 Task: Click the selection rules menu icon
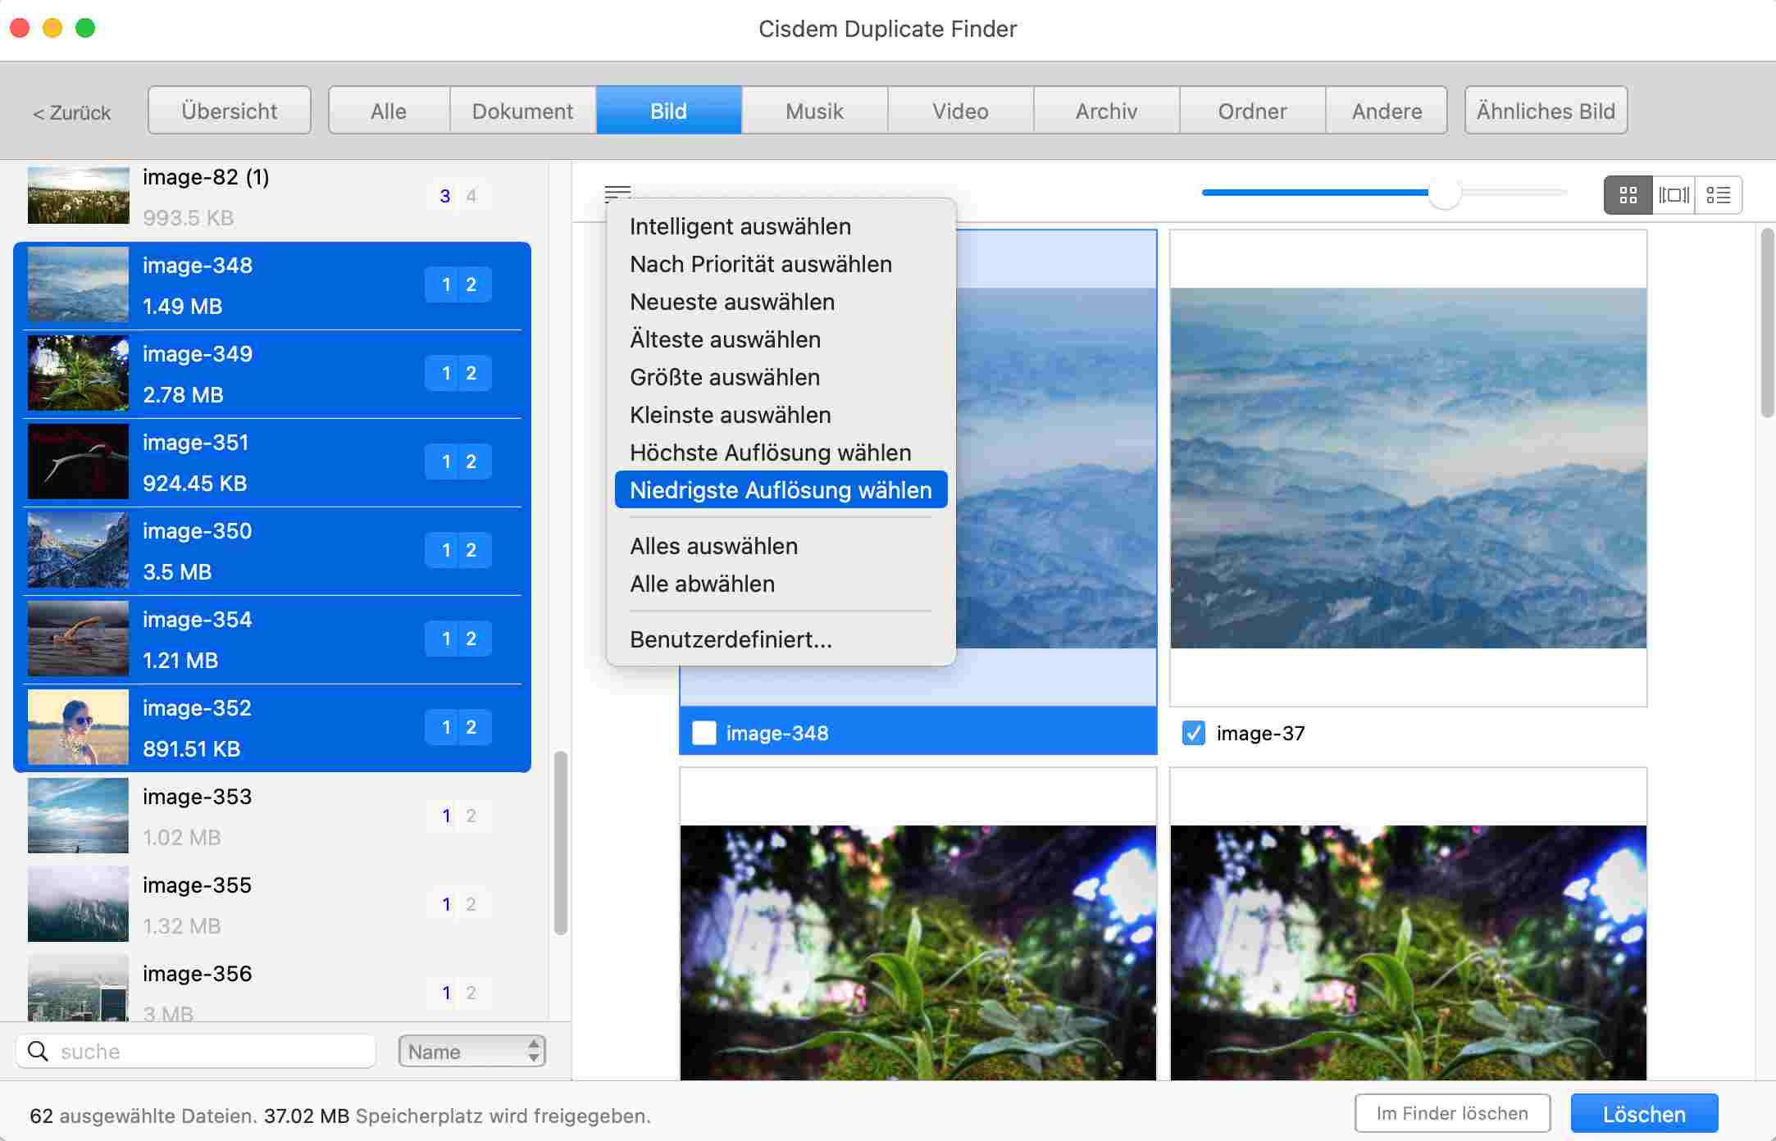click(x=617, y=193)
